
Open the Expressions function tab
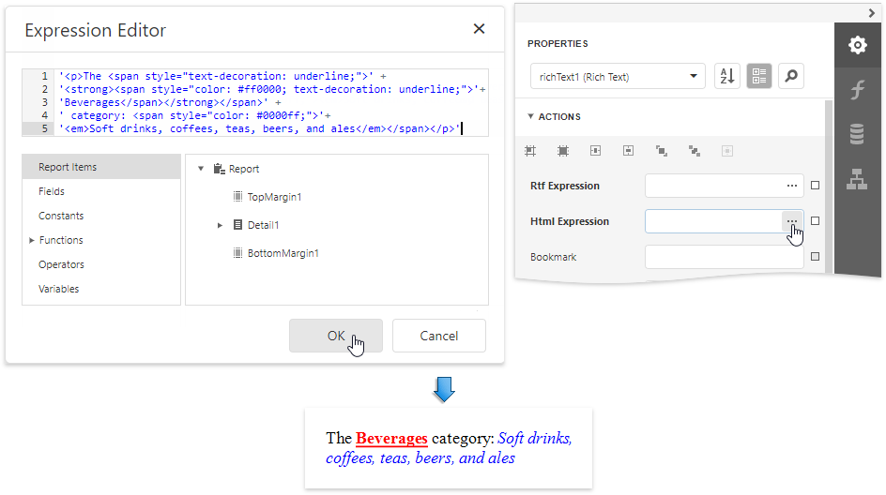click(857, 90)
